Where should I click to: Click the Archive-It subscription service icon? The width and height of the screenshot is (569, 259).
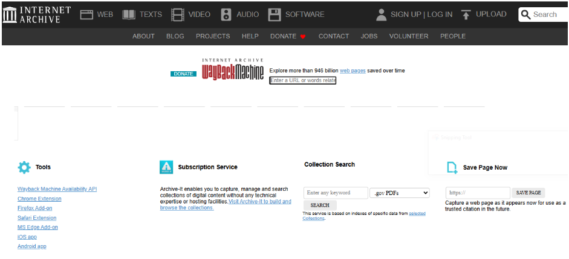pos(166,167)
